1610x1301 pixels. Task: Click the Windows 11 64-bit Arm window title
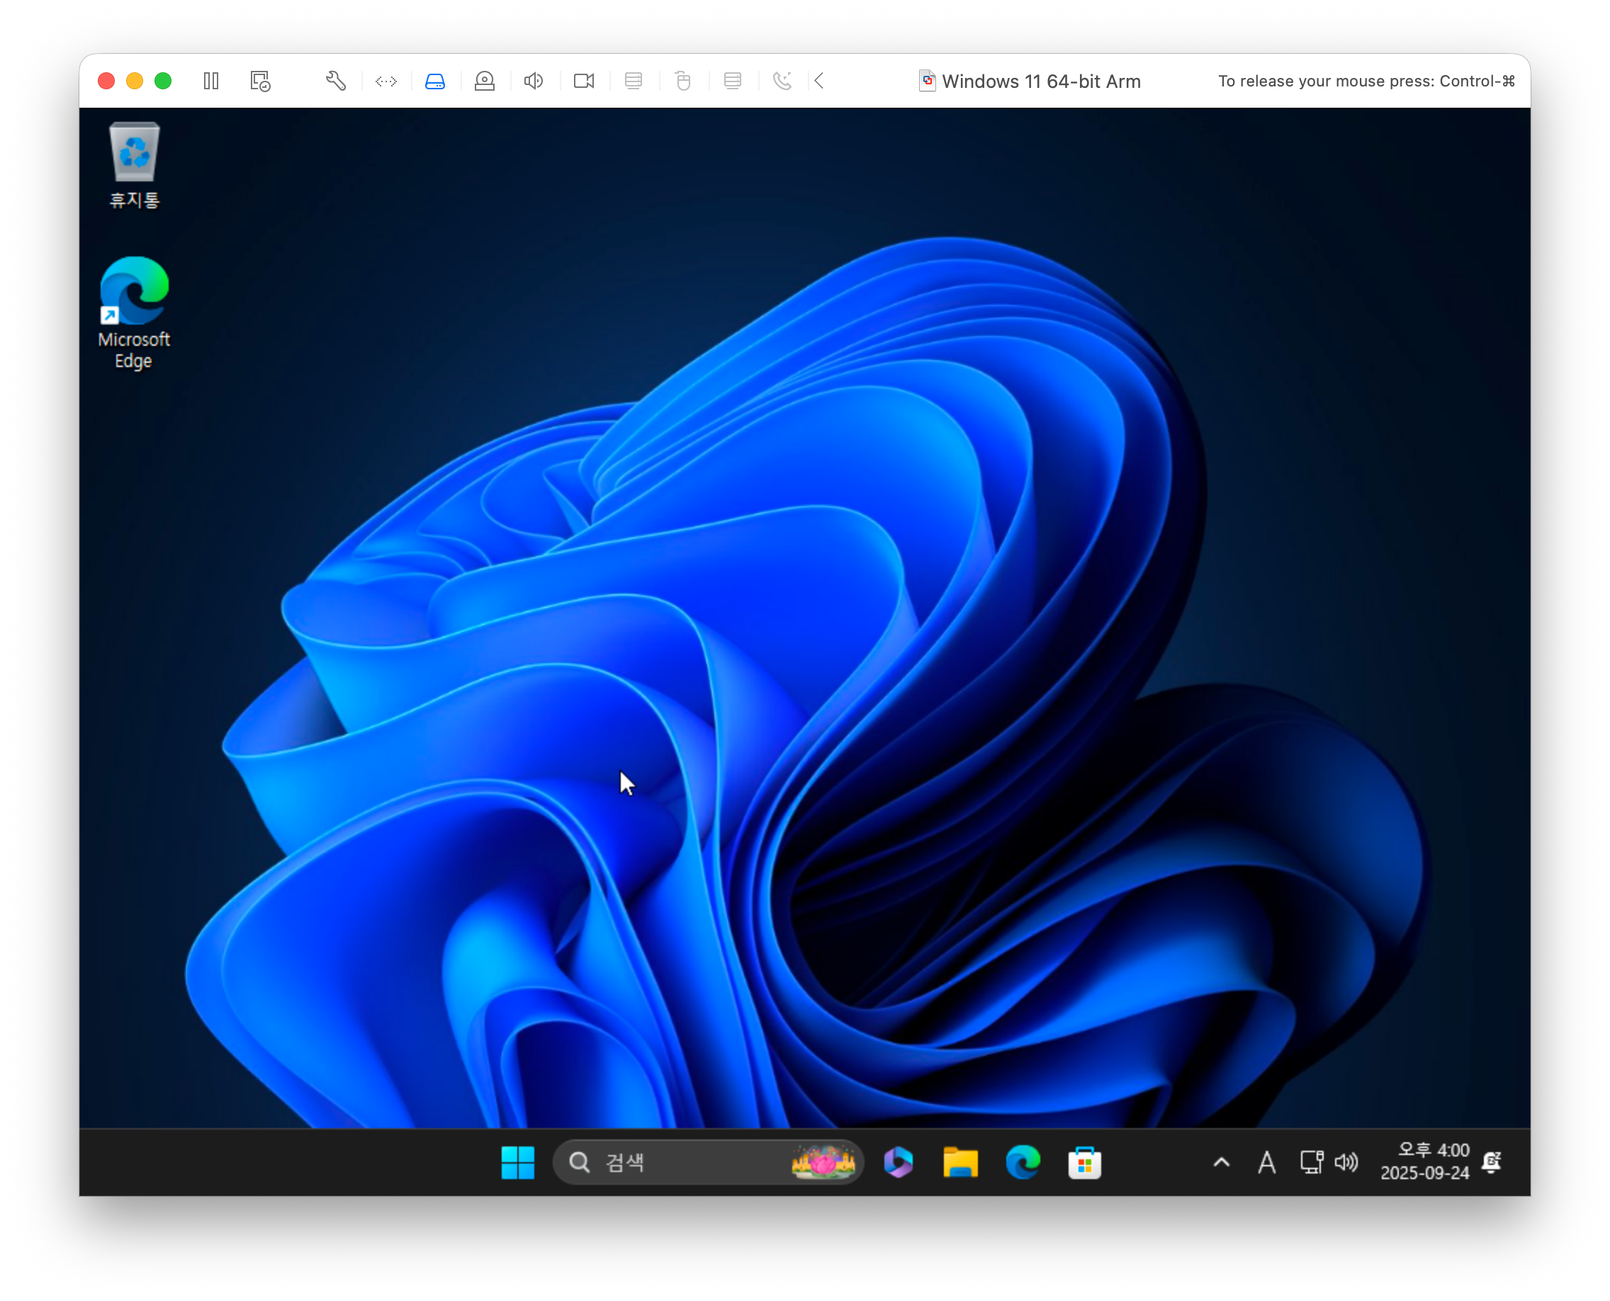tap(1041, 81)
